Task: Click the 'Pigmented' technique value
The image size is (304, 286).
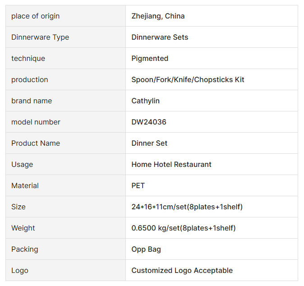Action: (150, 59)
